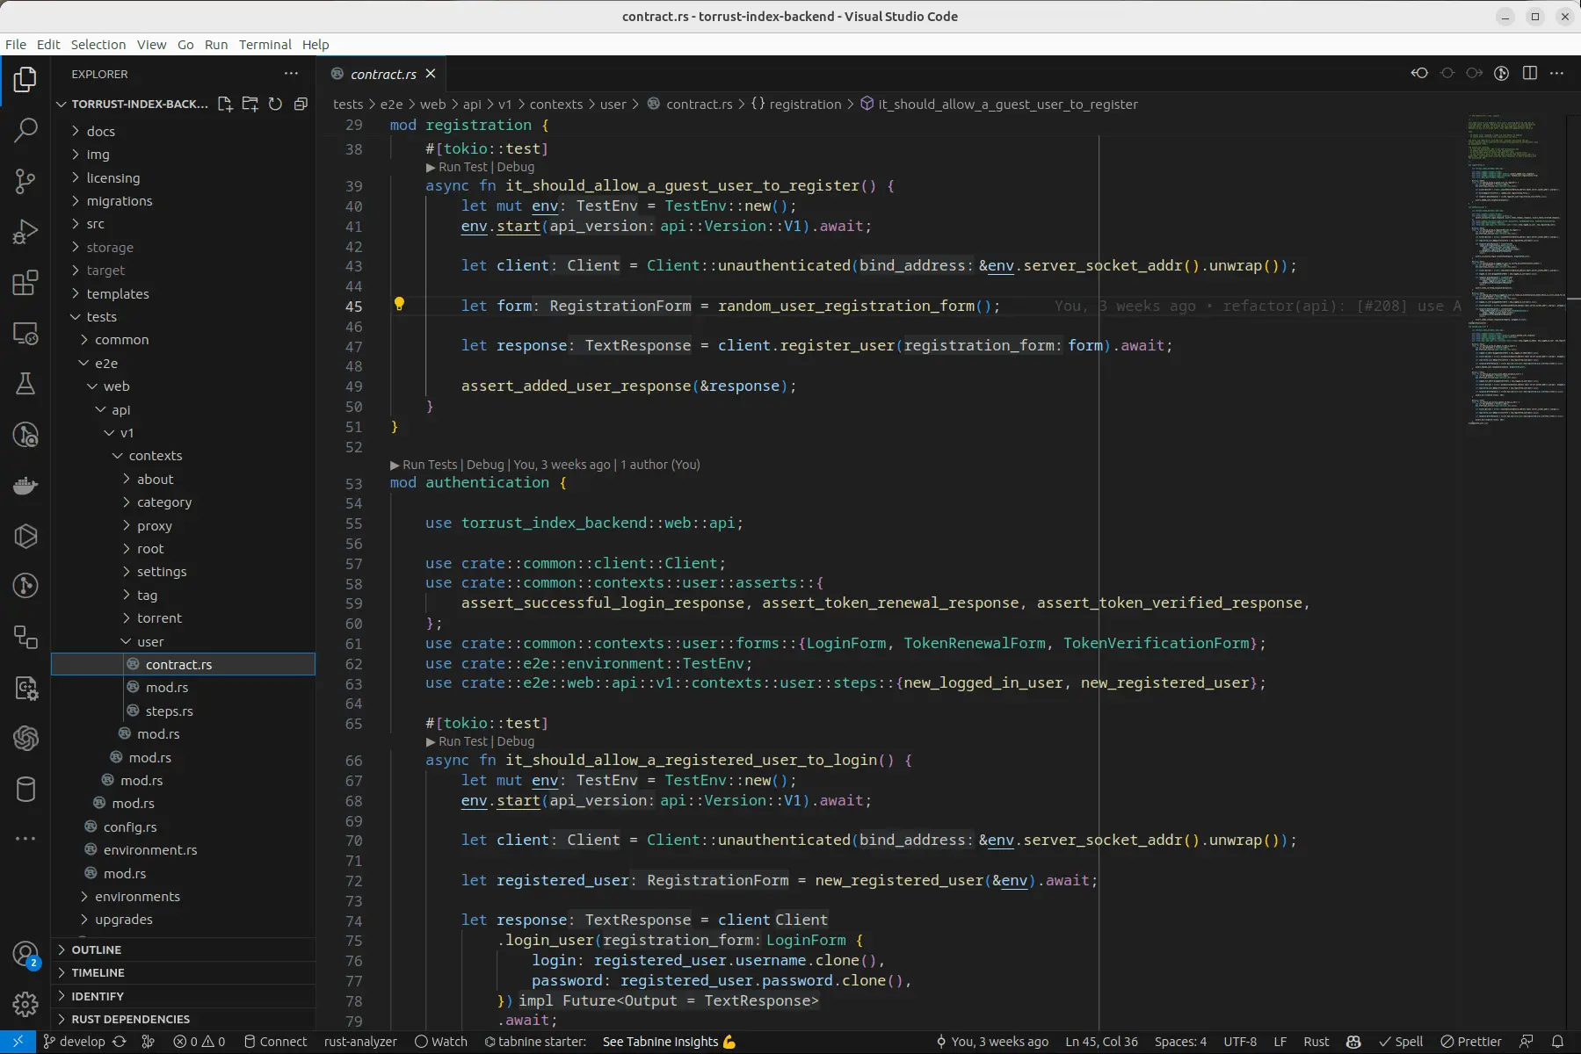Viewport: 1581px width, 1054px height.
Task: Click the New Folder icon in Explorer
Action: click(x=250, y=104)
